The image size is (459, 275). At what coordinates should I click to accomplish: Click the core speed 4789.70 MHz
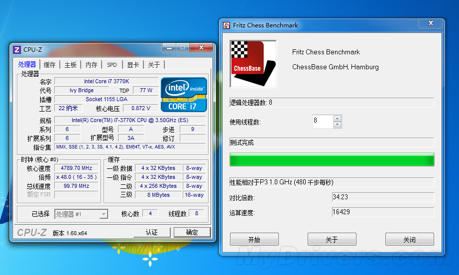tap(76, 168)
